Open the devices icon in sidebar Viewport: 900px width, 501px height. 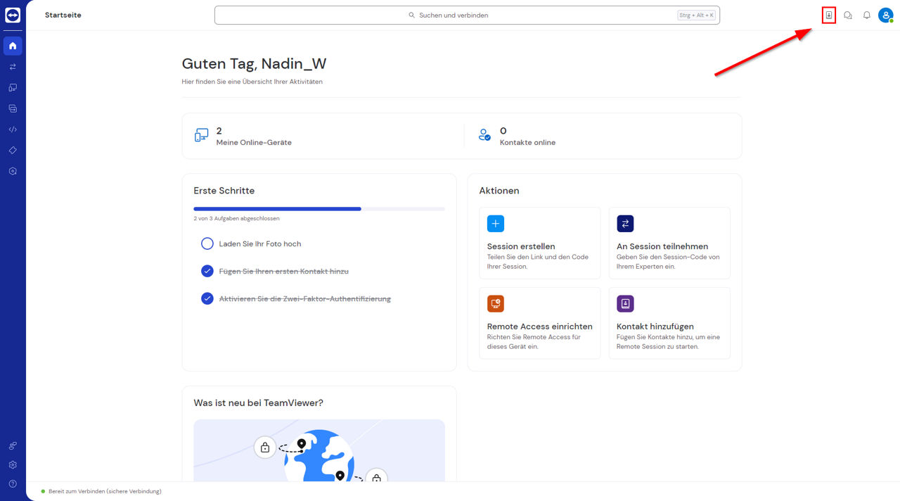pyautogui.click(x=13, y=88)
